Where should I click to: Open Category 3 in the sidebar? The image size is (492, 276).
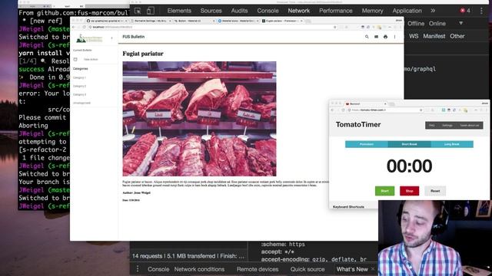tap(79, 94)
